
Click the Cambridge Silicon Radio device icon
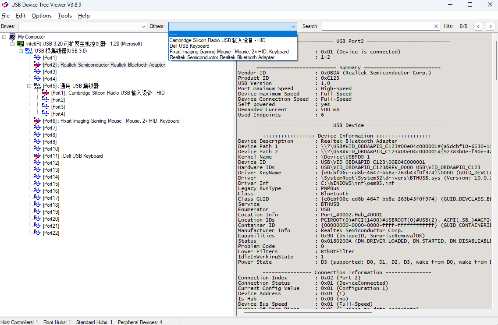(46, 93)
